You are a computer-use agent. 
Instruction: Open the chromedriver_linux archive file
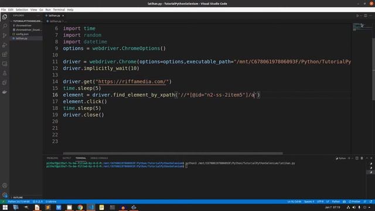28,30
